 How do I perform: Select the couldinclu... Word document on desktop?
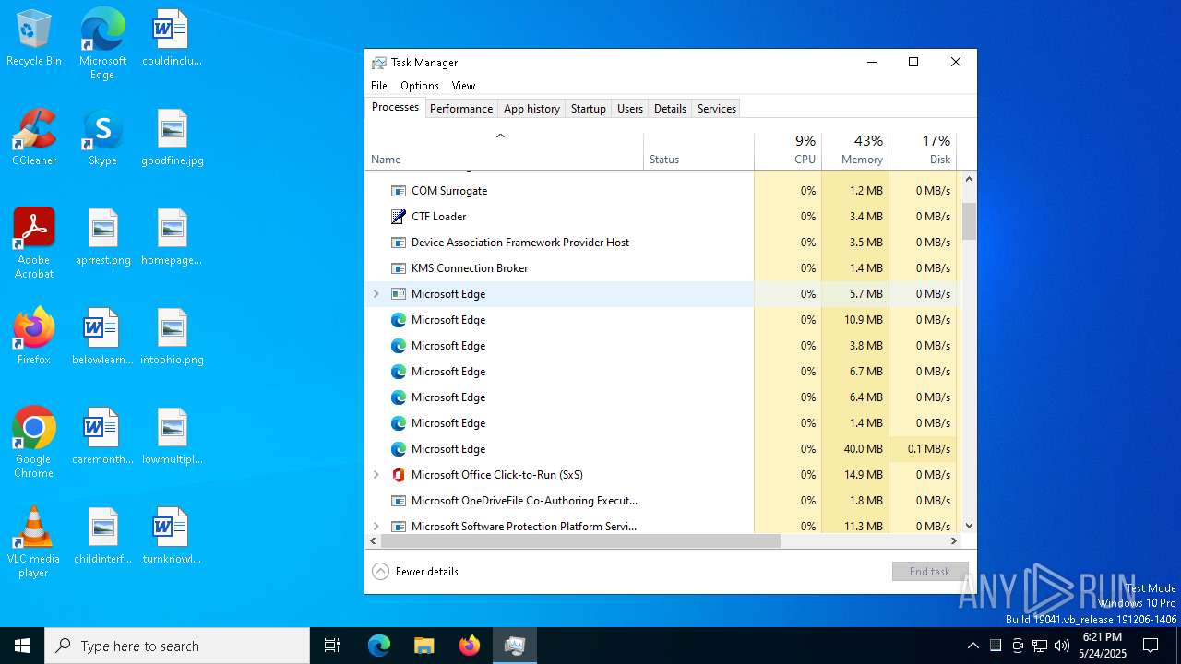pos(172,38)
